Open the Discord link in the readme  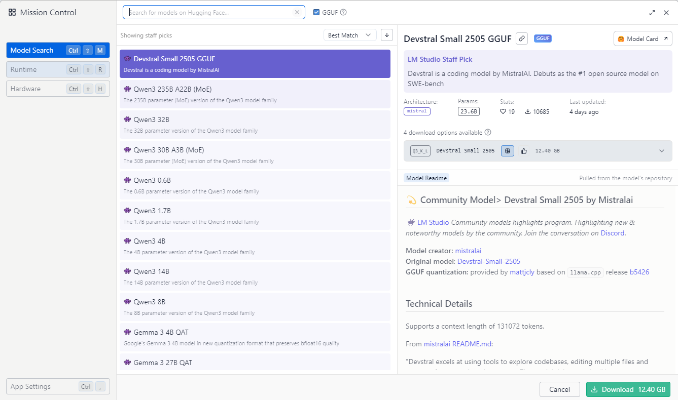click(613, 233)
